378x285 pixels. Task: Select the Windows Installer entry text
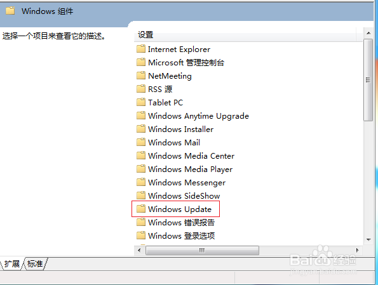point(180,129)
